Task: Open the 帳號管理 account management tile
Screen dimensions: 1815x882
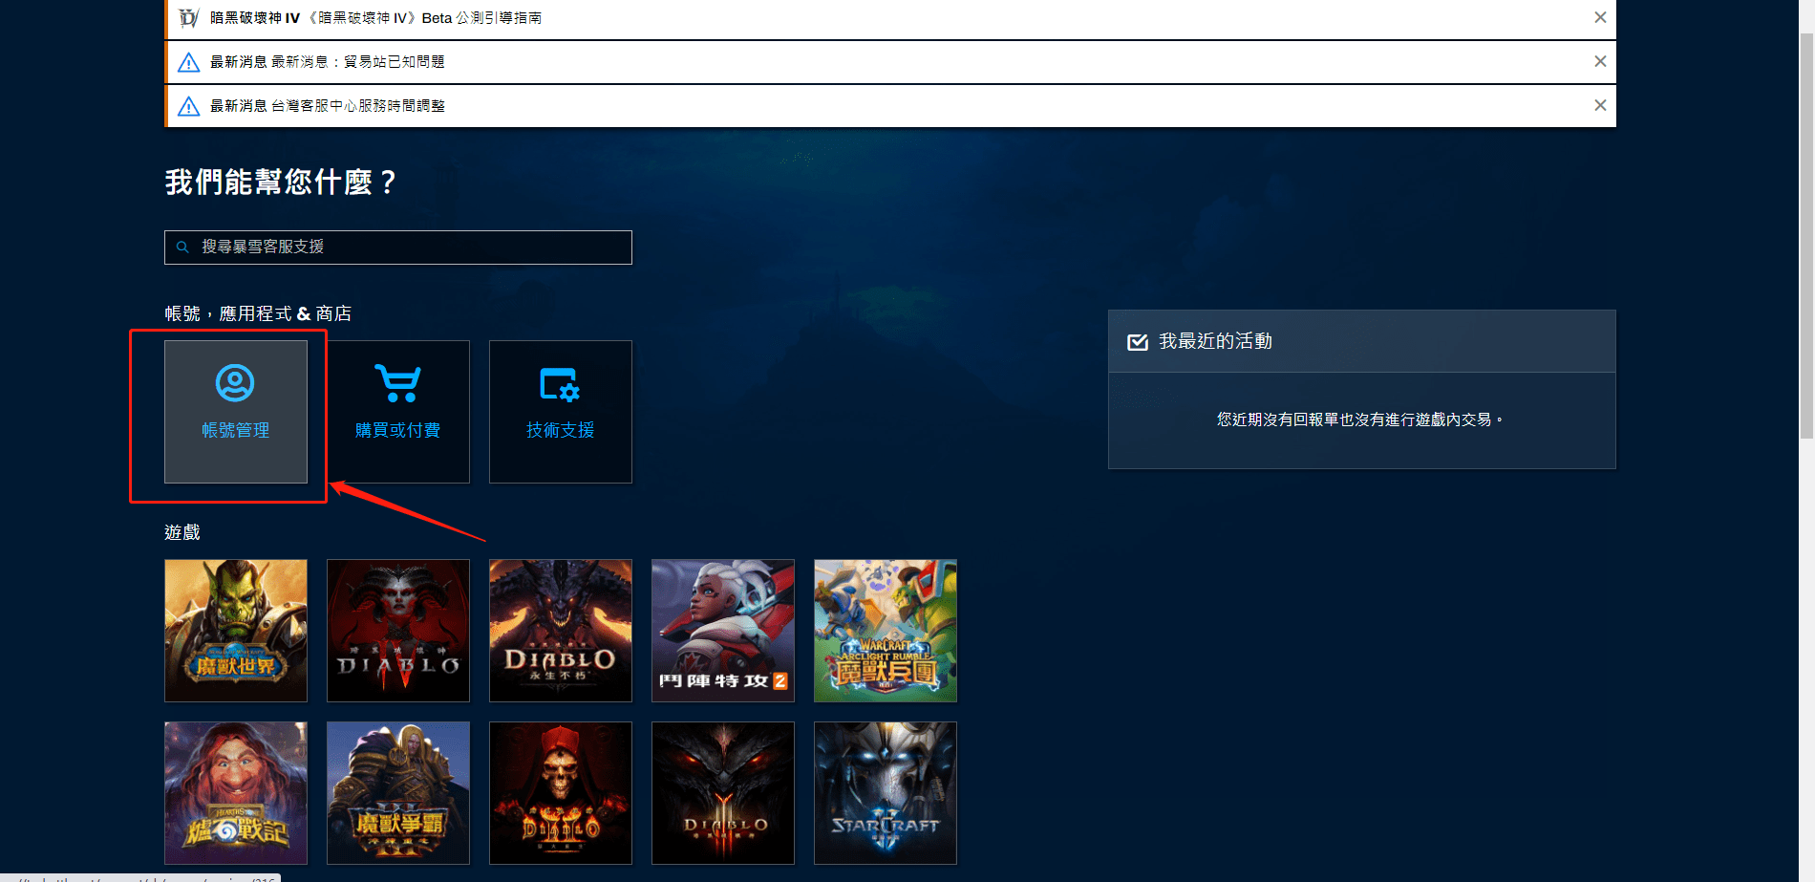Action: (236, 411)
